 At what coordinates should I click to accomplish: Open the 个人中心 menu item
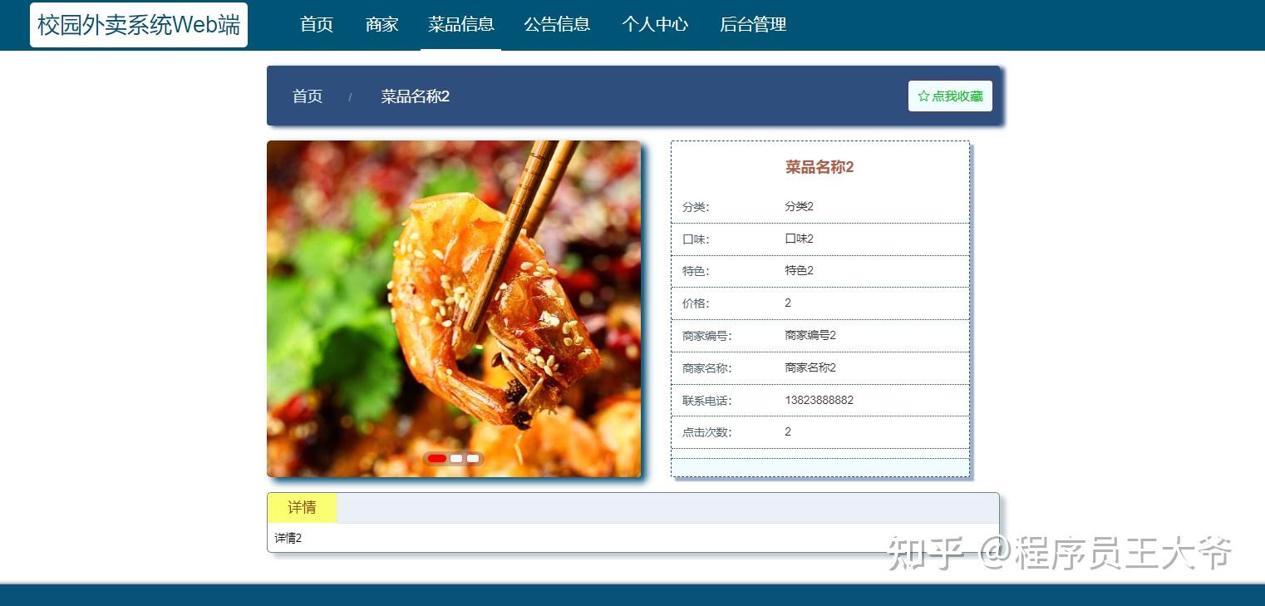655,25
